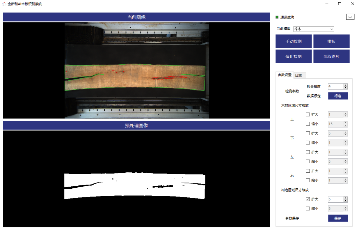This screenshot has height=230, width=359.
Task: Click the app logo in the title bar
Action: click(x=4, y=4)
